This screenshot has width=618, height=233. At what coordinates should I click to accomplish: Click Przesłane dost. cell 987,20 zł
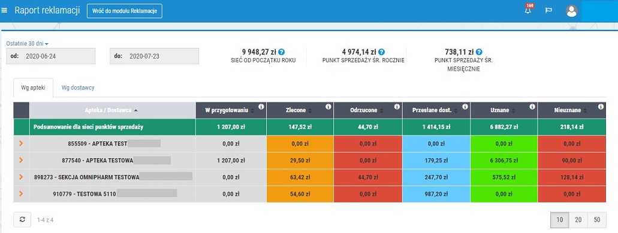click(x=436, y=194)
